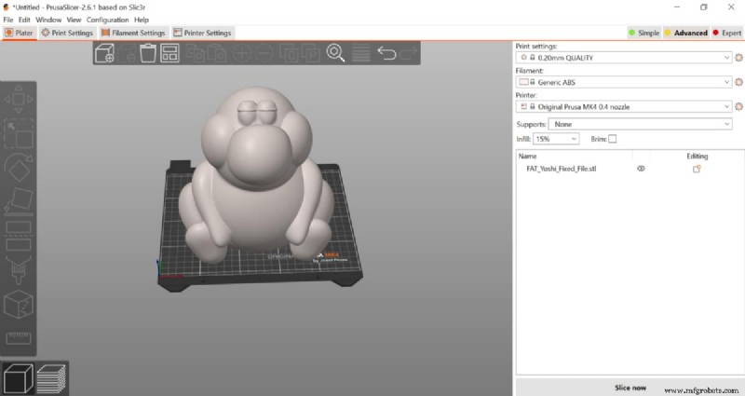This screenshot has width=745, height=396.
Task: Click the Add model cube icon
Action: (104, 53)
